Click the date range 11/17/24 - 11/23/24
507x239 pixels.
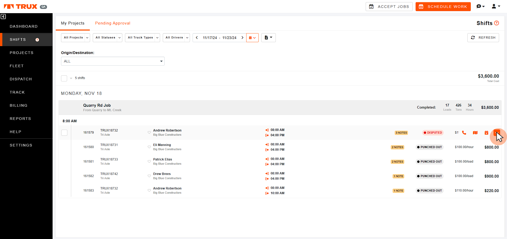click(220, 38)
